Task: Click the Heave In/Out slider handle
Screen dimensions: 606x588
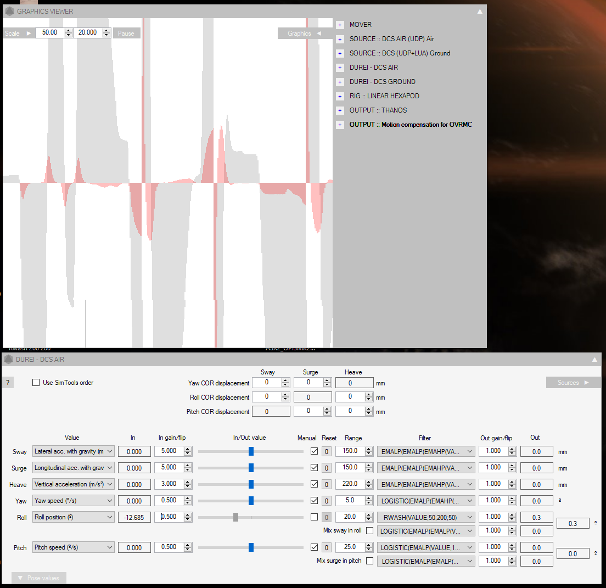Action: point(251,484)
